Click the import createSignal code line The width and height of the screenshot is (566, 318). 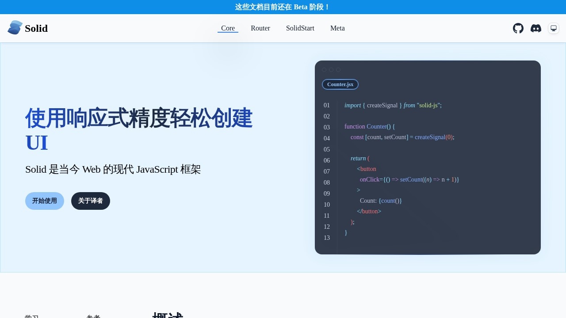393,105
